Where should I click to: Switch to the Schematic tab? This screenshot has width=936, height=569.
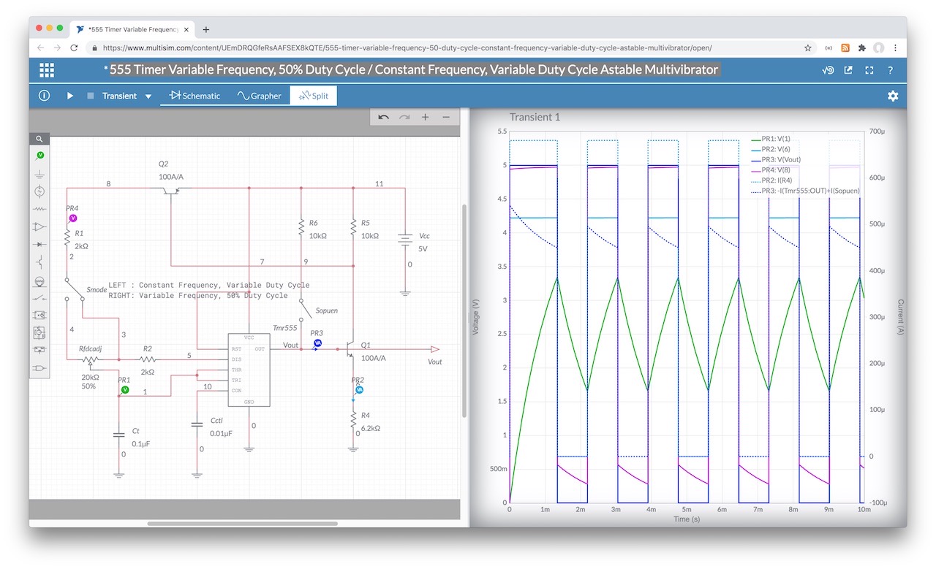195,96
